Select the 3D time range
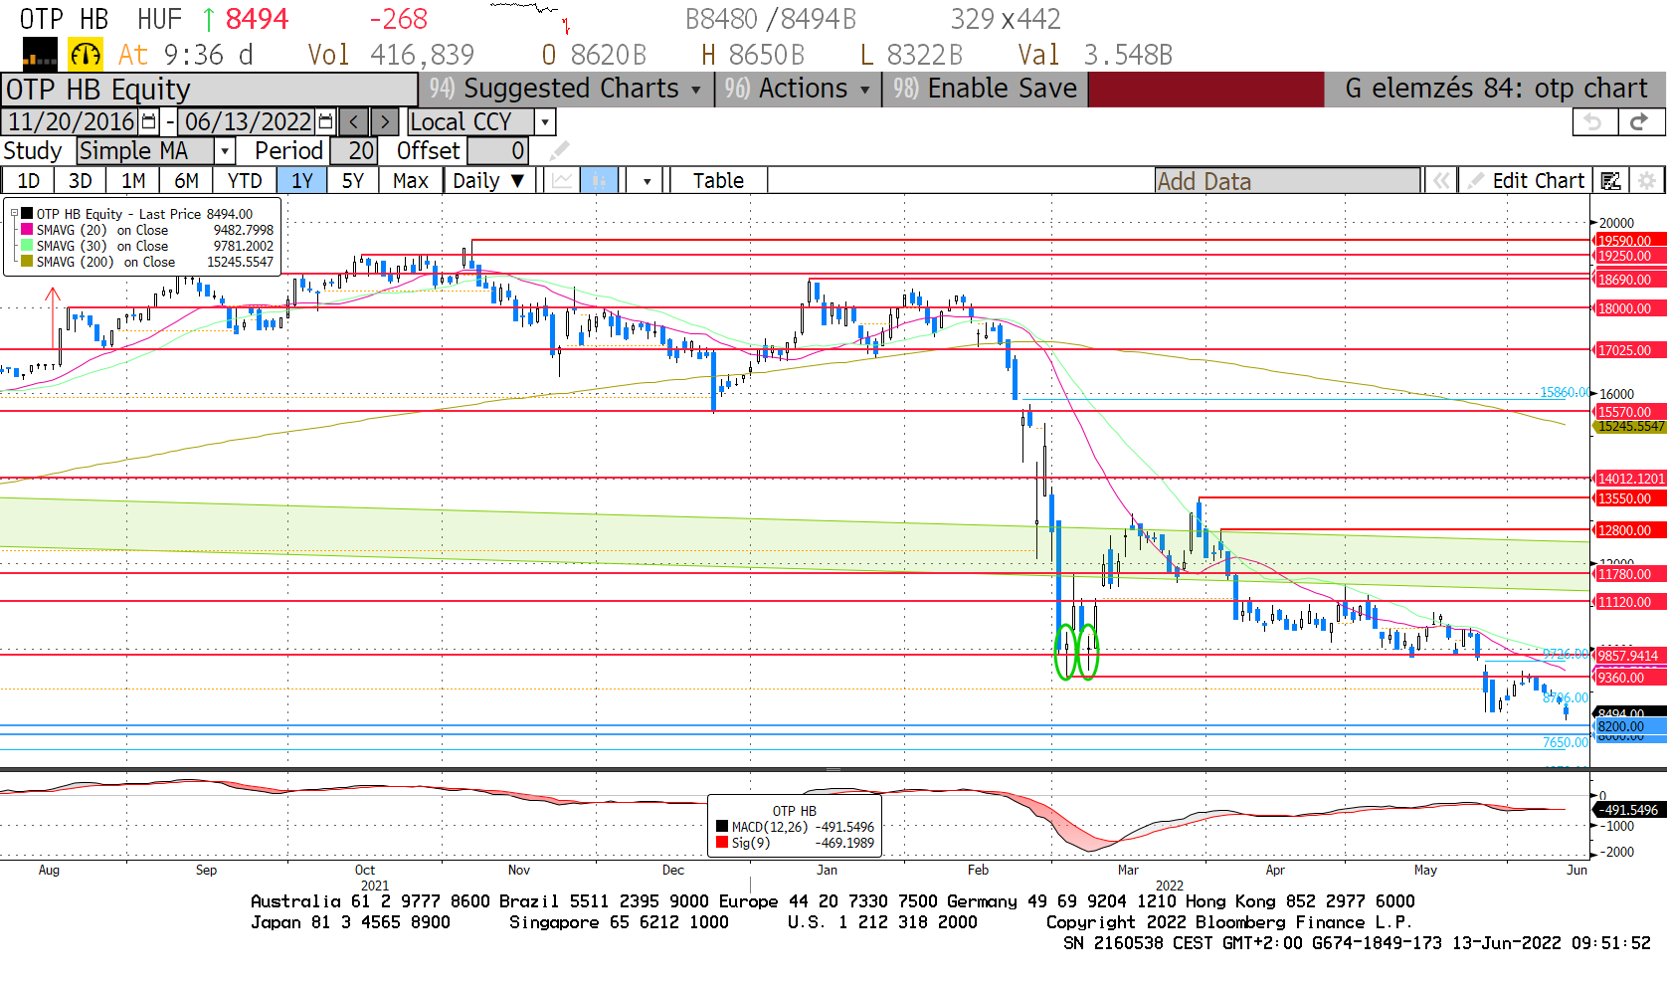The height and width of the screenshot is (986, 1667). point(81,180)
